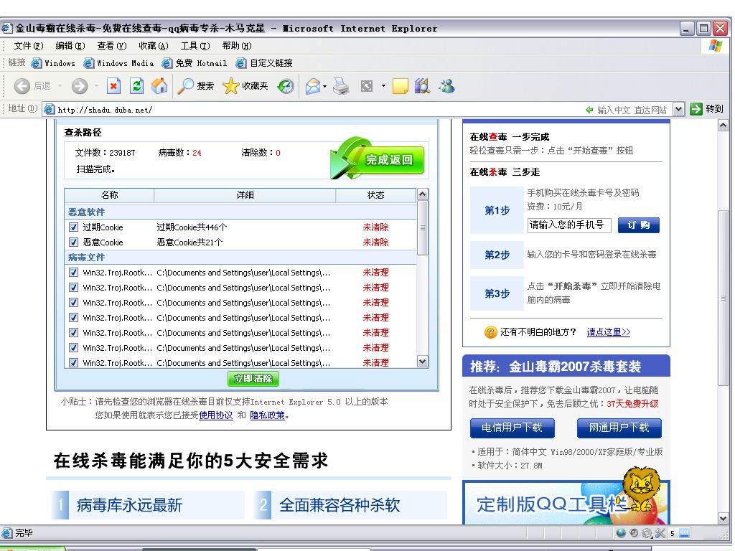Click the IE Forward arrow button
Image resolution: width=735 pixels, height=551 pixels.
tap(80, 86)
